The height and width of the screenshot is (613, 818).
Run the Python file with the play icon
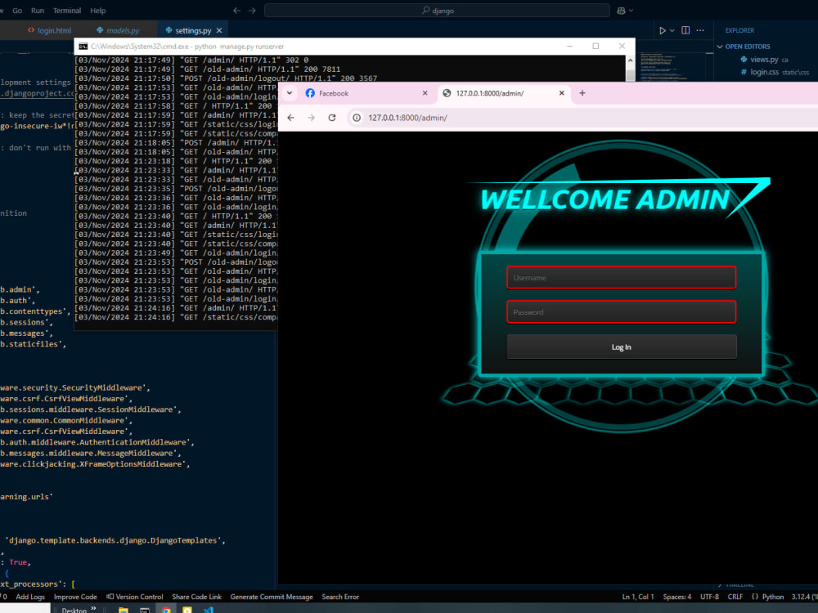(x=662, y=31)
